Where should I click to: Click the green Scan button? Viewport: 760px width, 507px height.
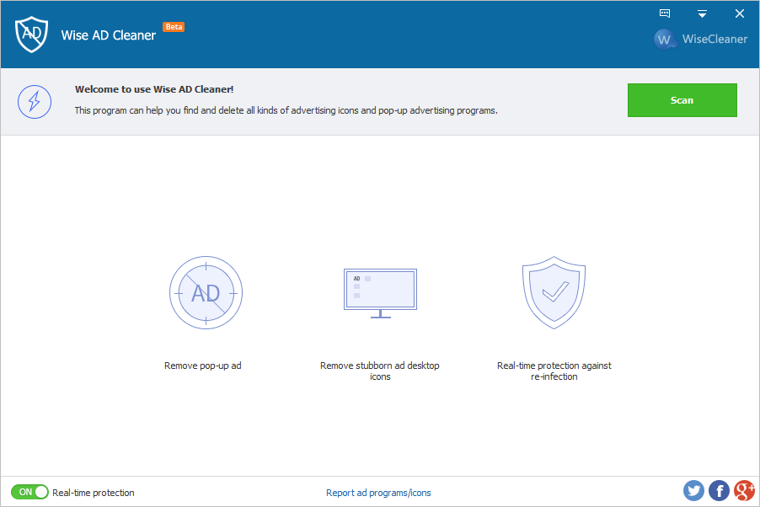[682, 100]
